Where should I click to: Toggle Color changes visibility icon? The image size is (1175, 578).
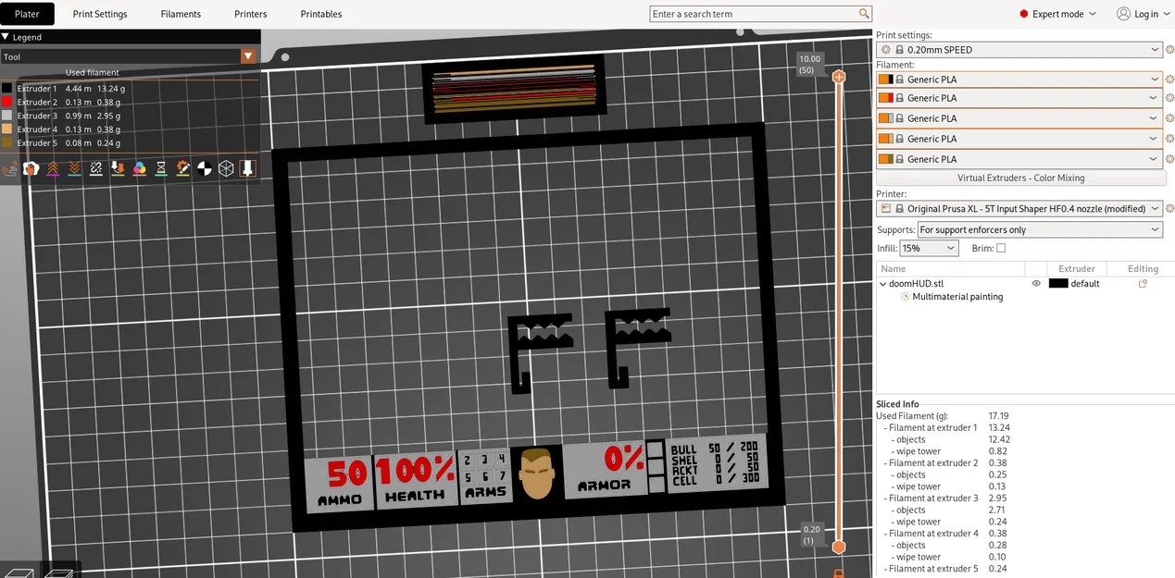coord(140,169)
